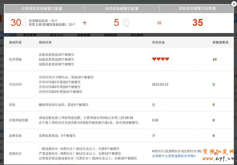The width and height of the screenshot is (237, 165).
Task: Click the 金牌卖家 row label
Action: (15, 136)
